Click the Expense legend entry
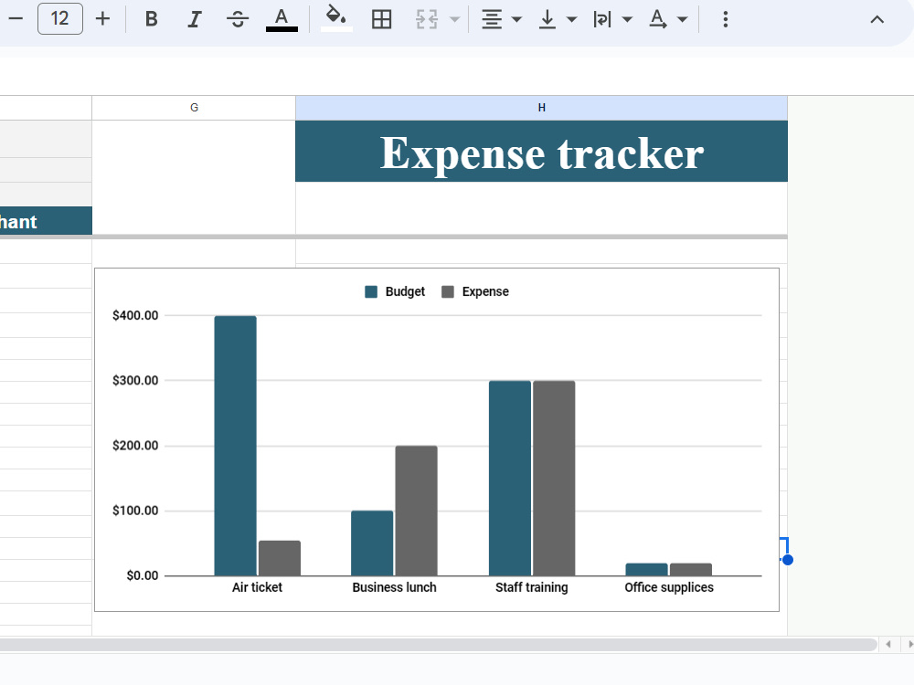914x685 pixels. (475, 292)
